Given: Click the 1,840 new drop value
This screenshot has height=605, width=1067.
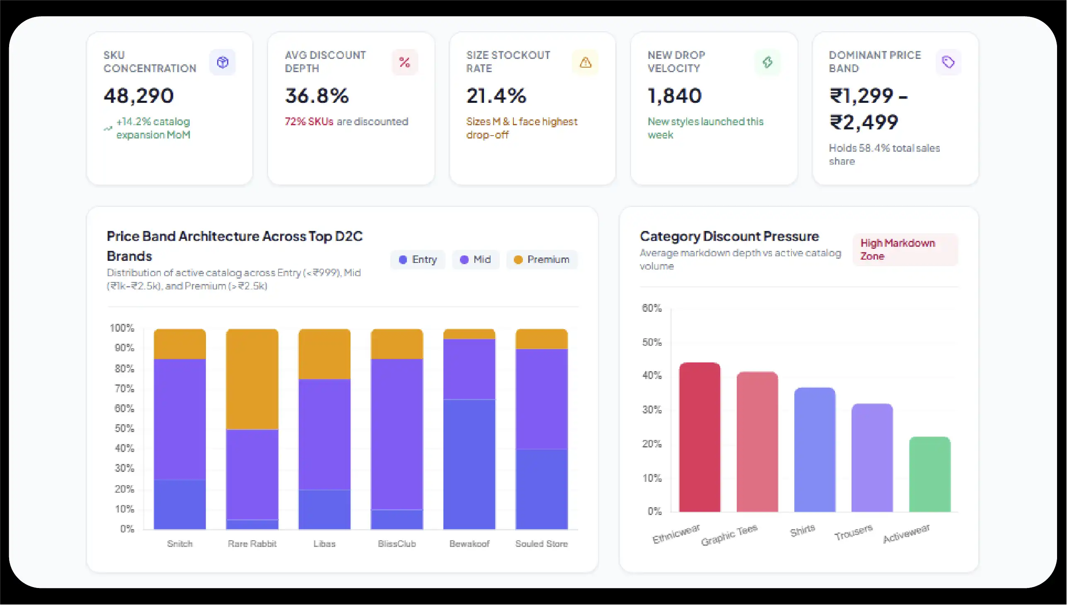Looking at the screenshot, I should [x=675, y=96].
